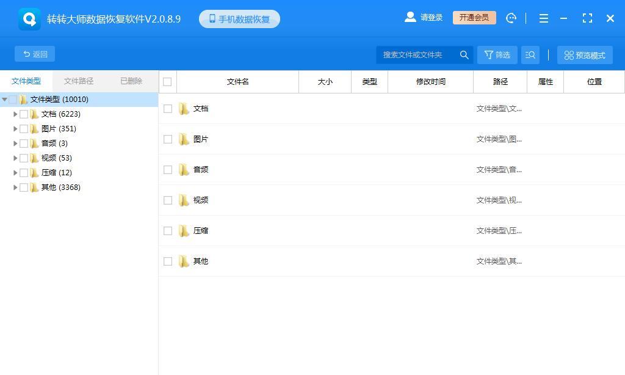Screen dimensions: 625x375
Task: Switch to the 文件路径 tab
Action: pyautogui.click(x=79, y=81)
